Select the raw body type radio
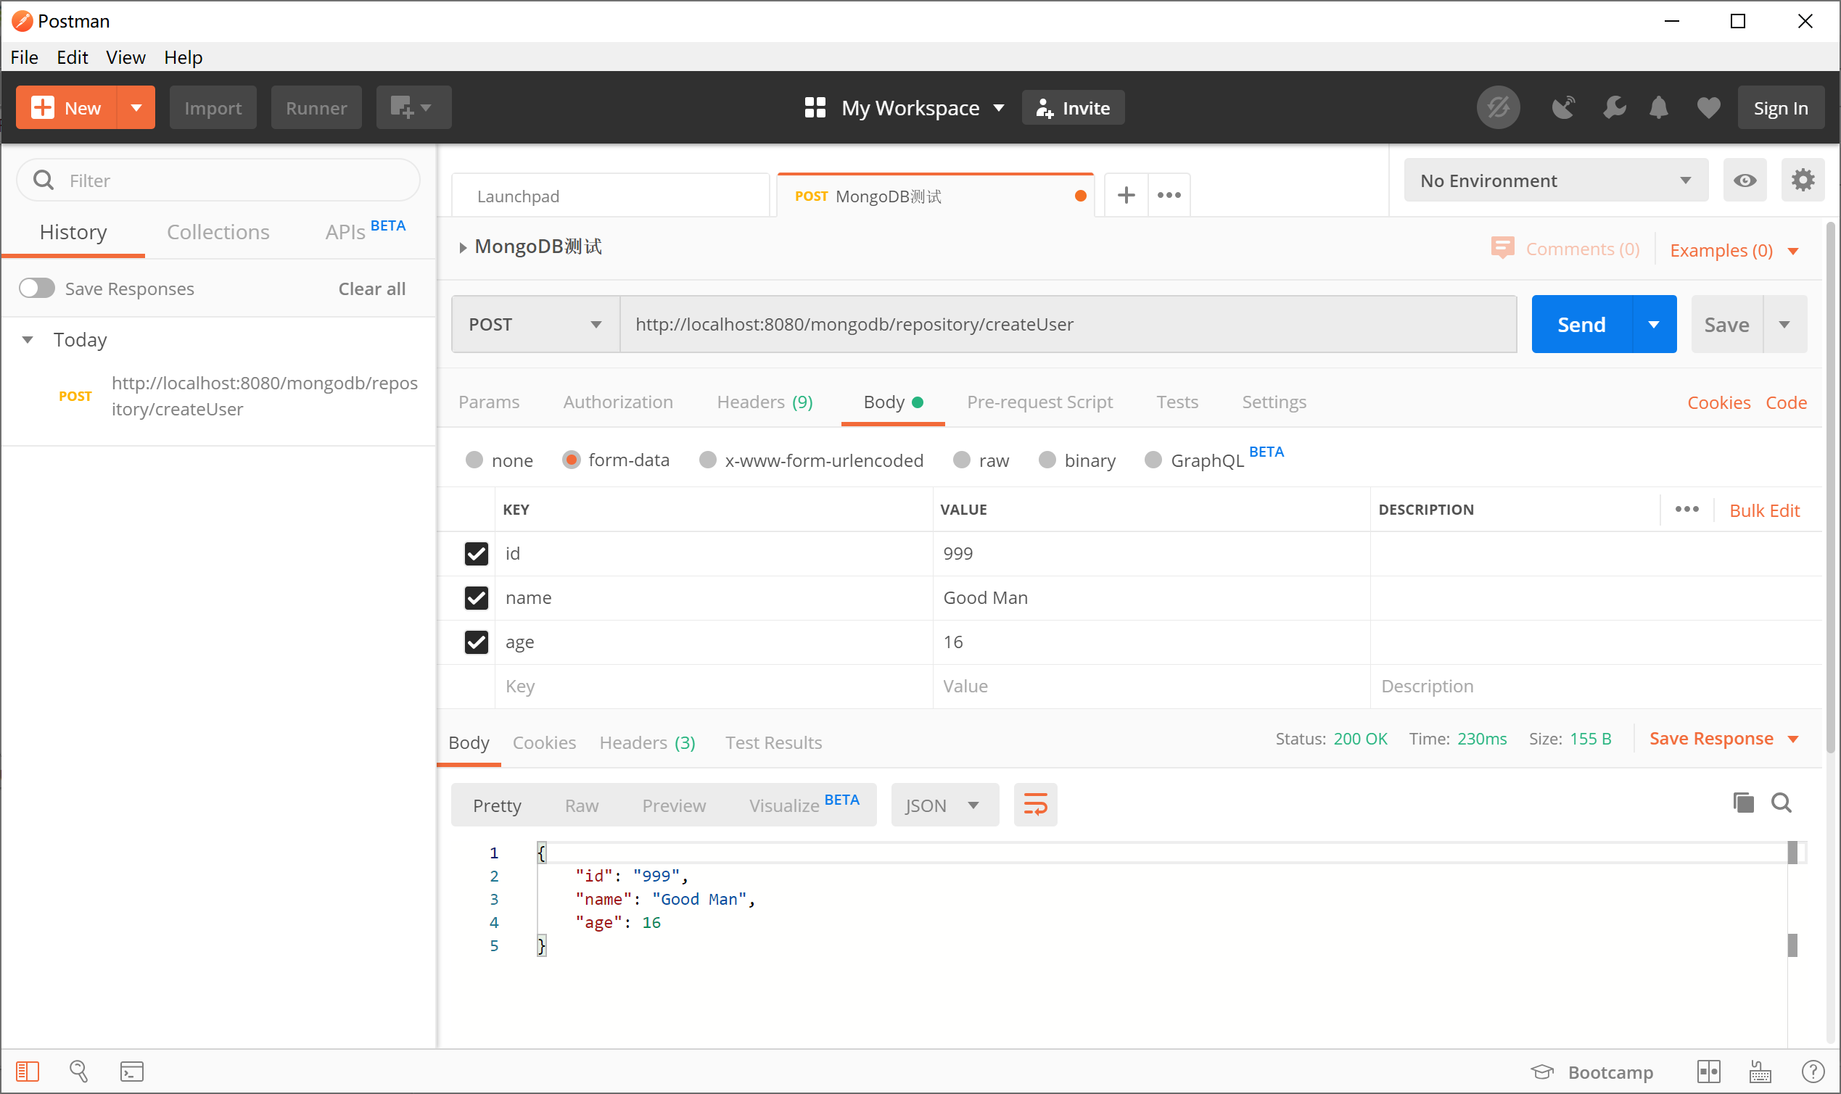This screenshot has height=1094, width=1841. [x=961, y=460]
